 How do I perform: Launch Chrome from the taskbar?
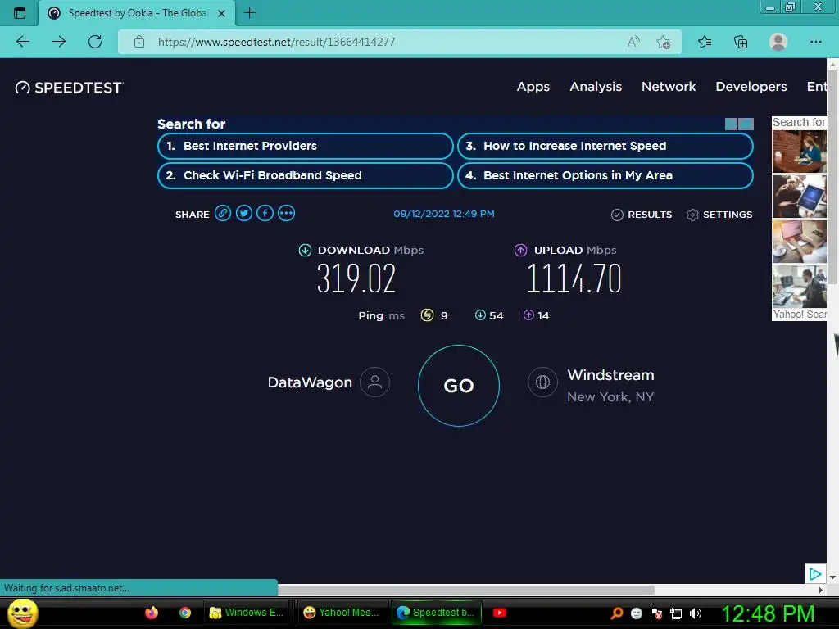click(x=185, y=613)
